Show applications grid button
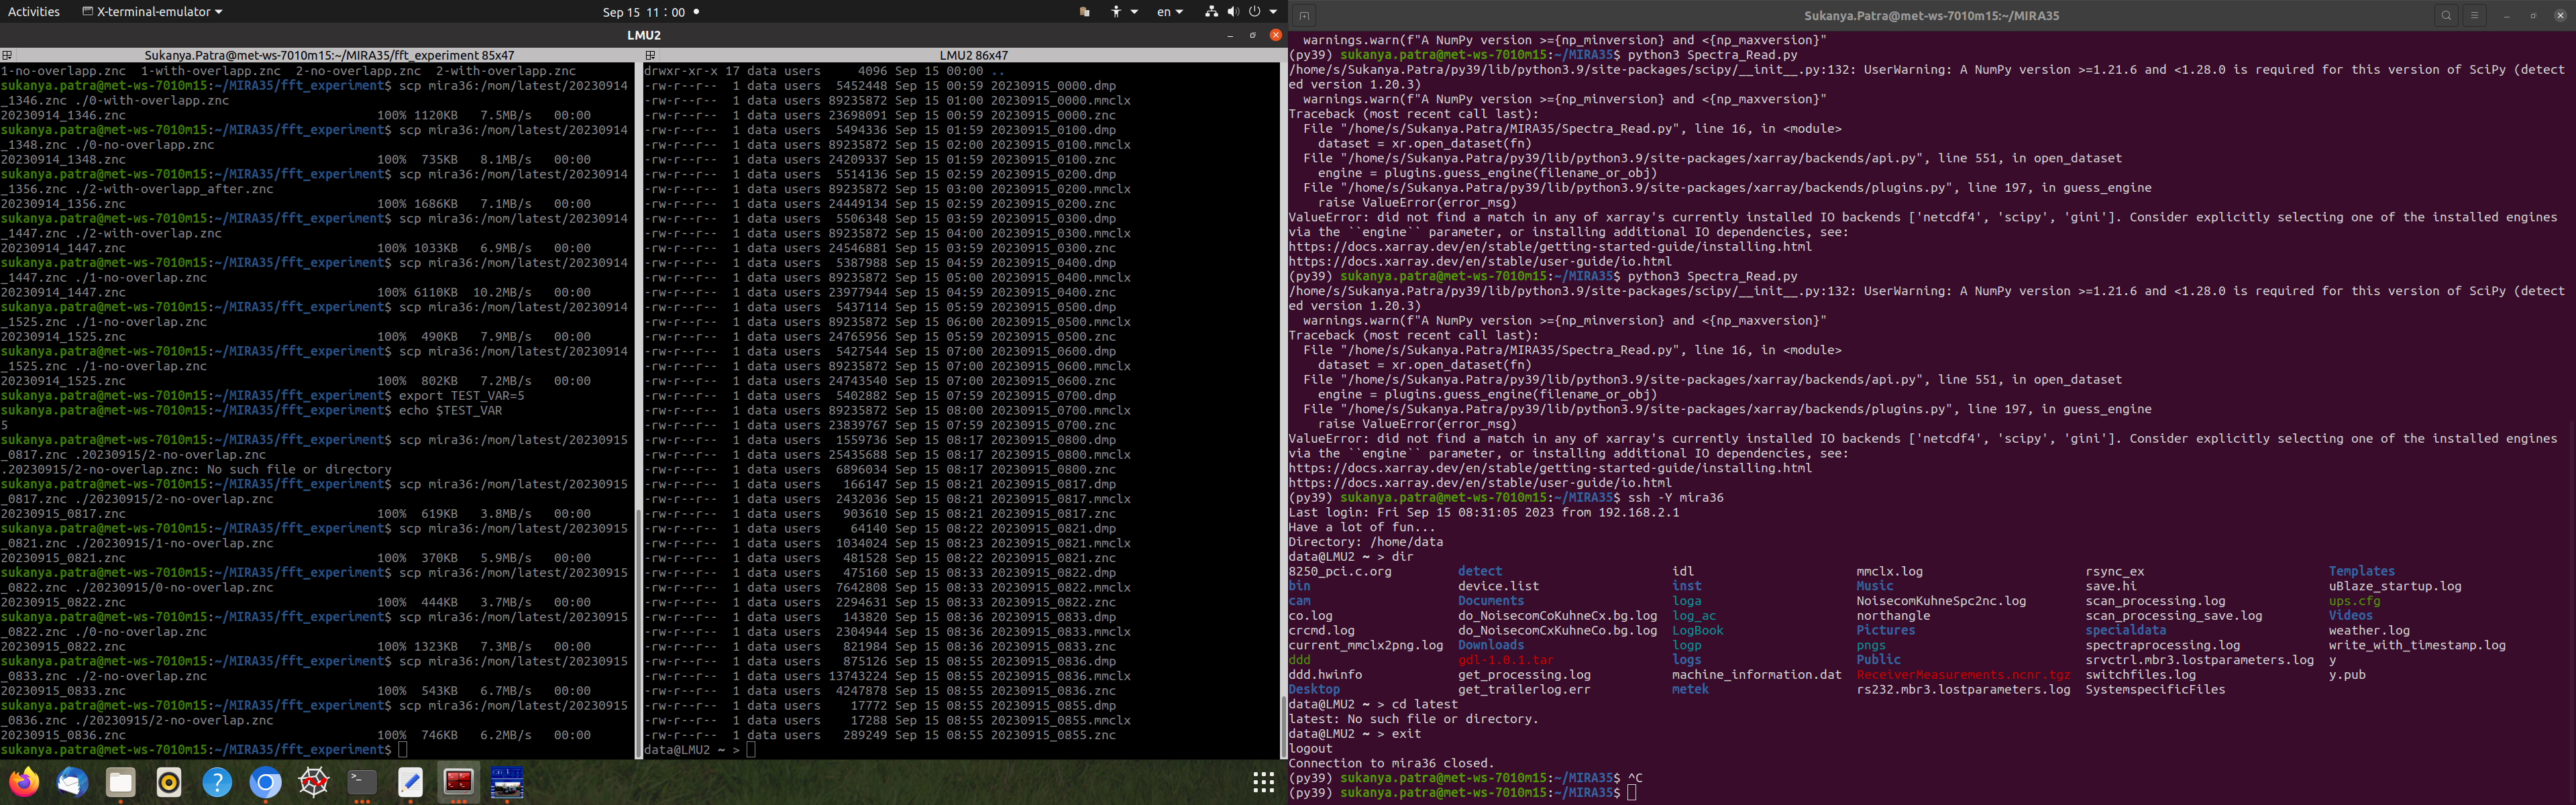 point(1263,782)
